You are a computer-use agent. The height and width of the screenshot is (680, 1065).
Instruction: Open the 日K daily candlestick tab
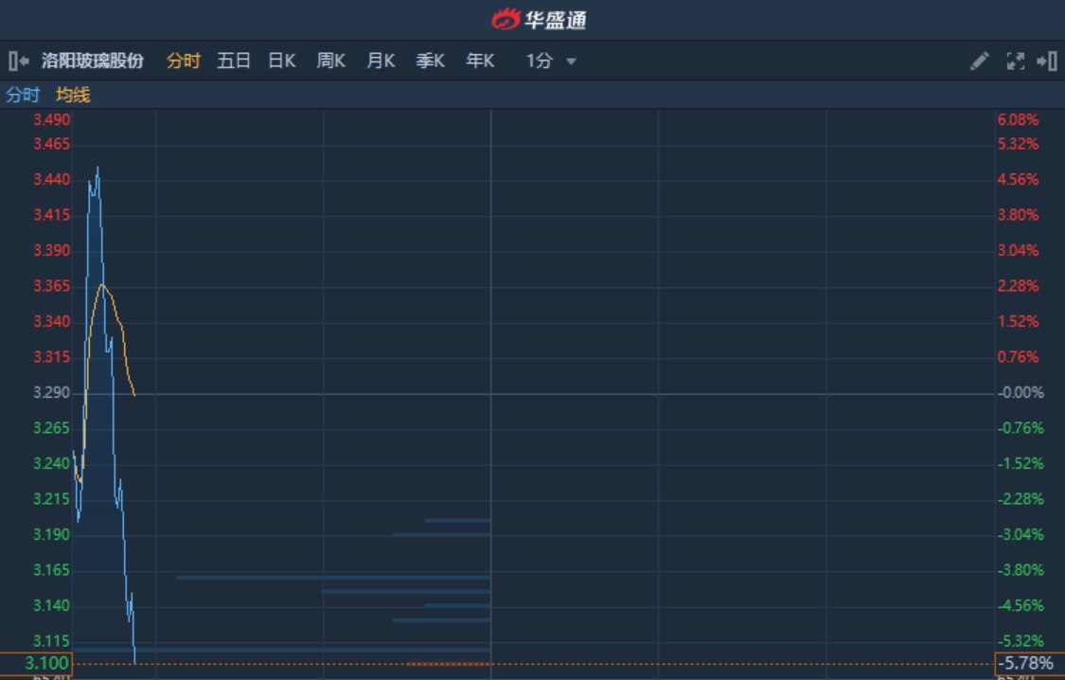(x=282, y=62)
